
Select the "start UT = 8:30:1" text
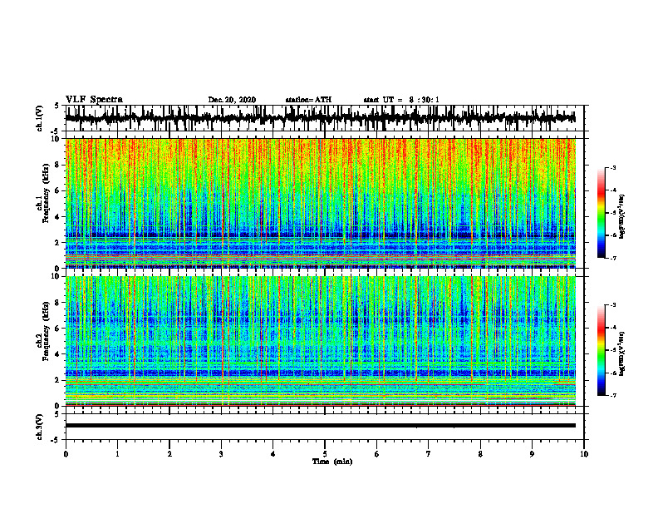(x=401, y=100)
